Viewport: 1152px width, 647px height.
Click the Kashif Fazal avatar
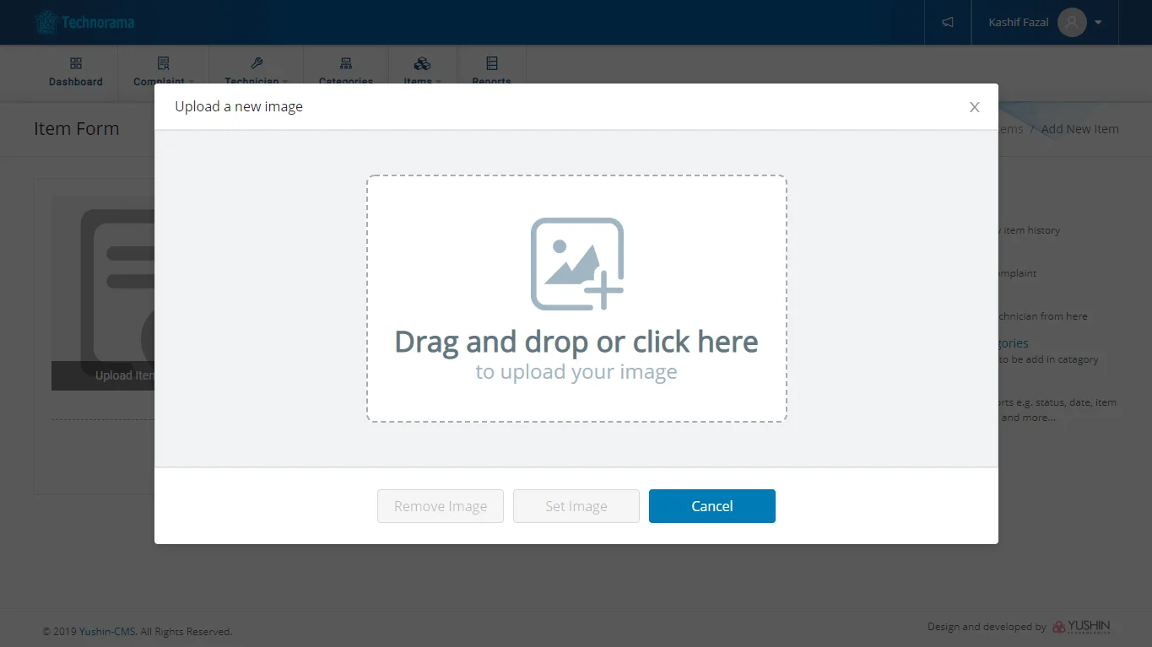(x=1072, y=22)
